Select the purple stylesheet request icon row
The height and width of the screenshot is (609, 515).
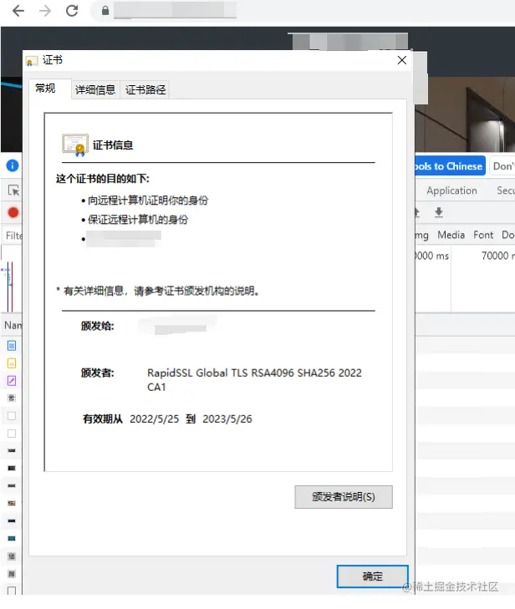coord(12,381)
